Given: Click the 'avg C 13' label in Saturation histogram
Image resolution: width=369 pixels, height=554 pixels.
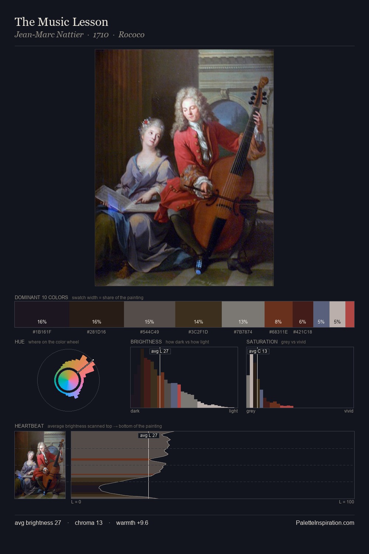Looking at the screenshot, I should coord(258,351).
